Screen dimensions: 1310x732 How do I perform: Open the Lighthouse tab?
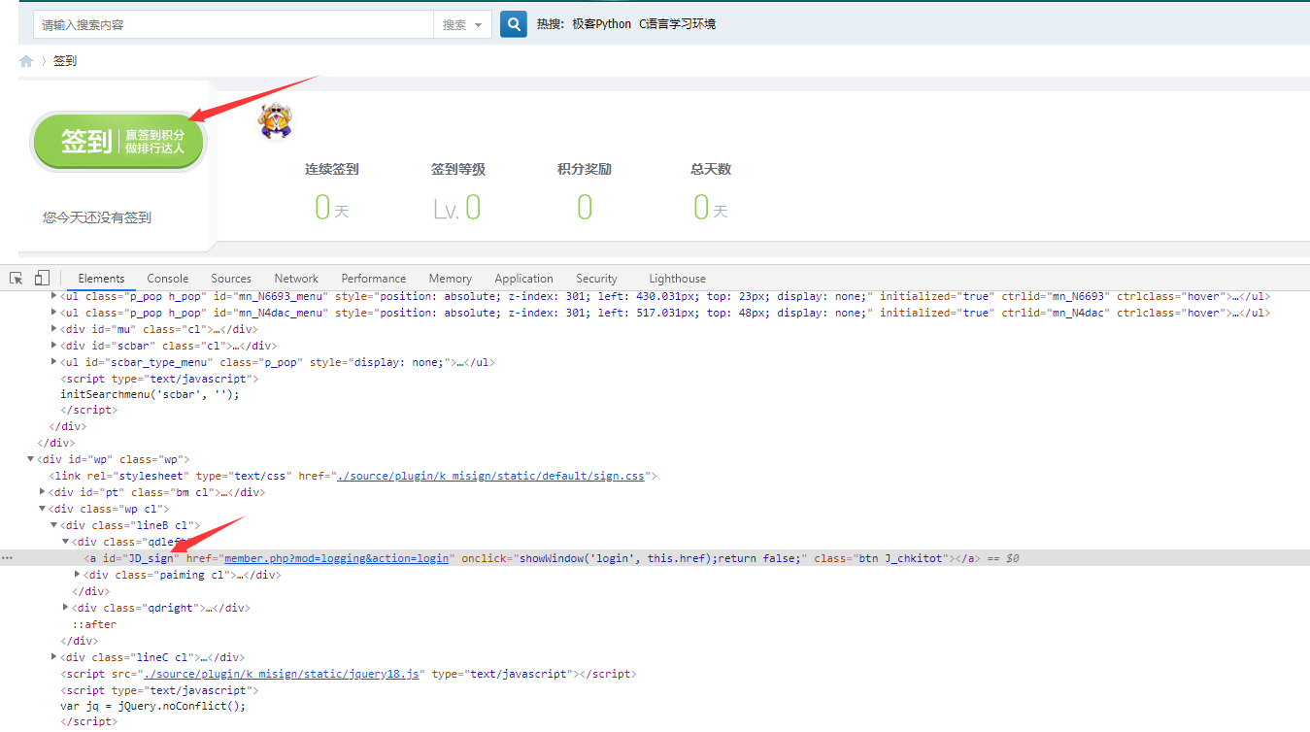pos(677,279)
